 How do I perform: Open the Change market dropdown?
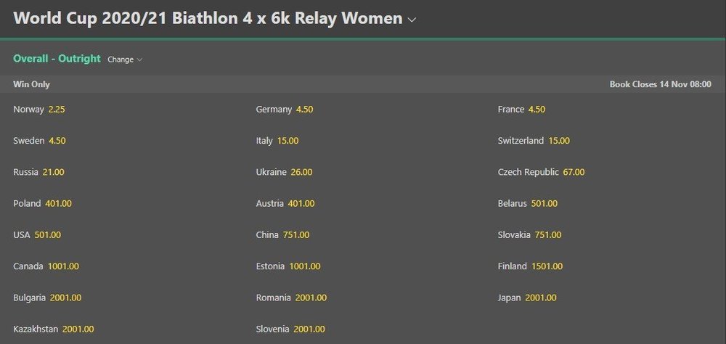(125, 60)
